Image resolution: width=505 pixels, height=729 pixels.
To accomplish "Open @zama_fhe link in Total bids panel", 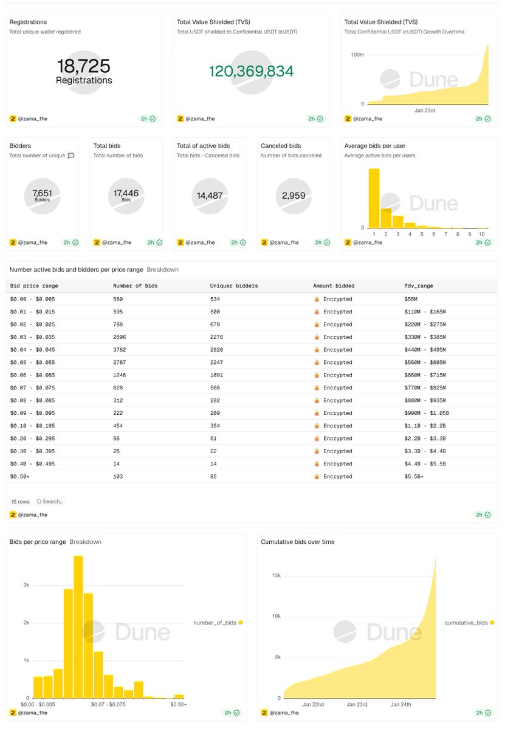I will [x=116, y=242].
